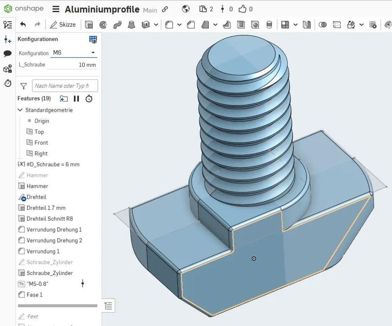Open the globe sharing icon

click(x=186, y=9)
